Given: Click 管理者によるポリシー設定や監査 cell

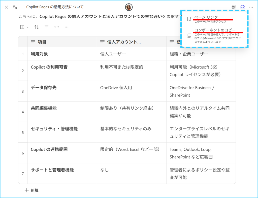Looking at the screenshot, I should click(201, 174).
